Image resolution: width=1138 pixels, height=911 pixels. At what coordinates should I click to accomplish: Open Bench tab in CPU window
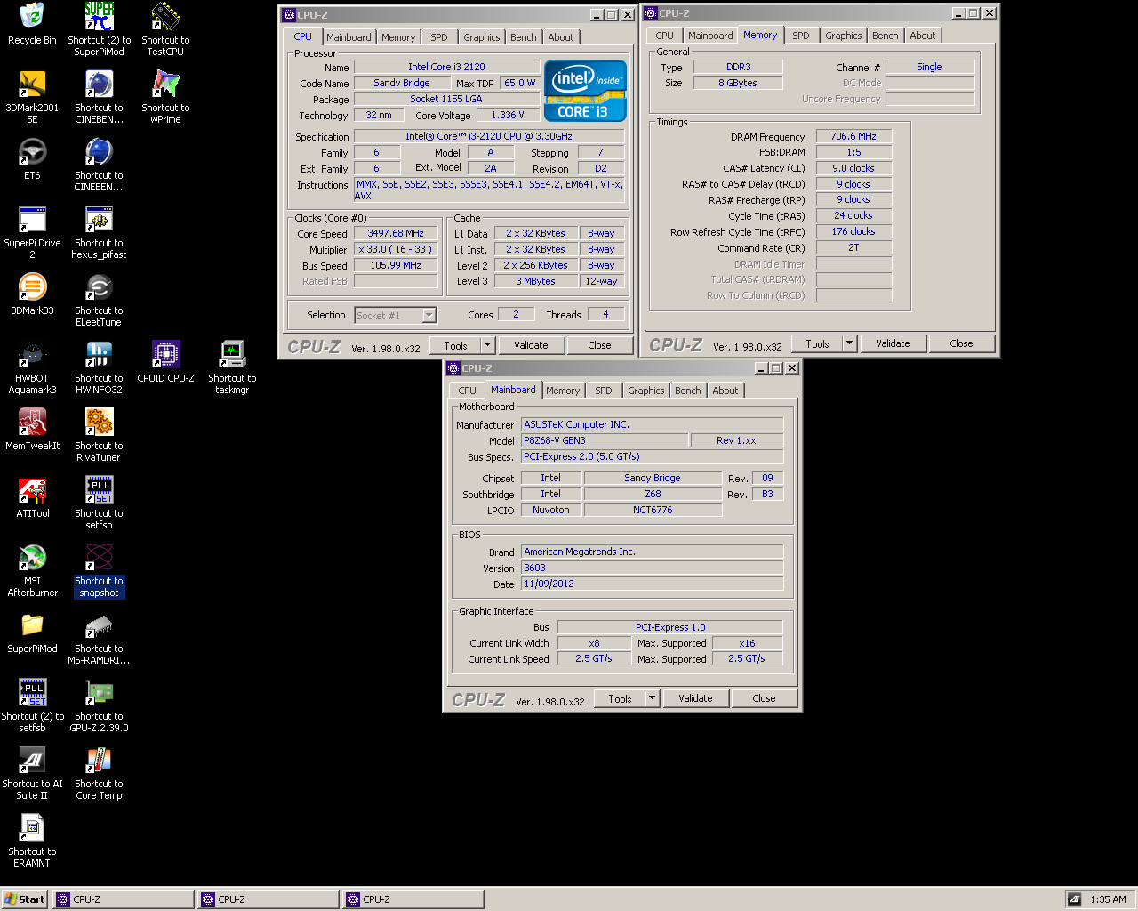click(x=524, y=37)
